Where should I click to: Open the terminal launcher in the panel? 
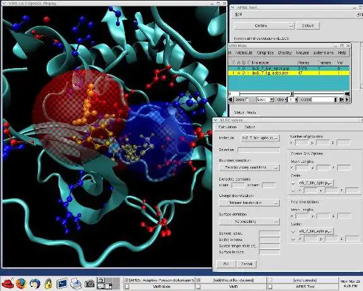[x=62, y=283]
